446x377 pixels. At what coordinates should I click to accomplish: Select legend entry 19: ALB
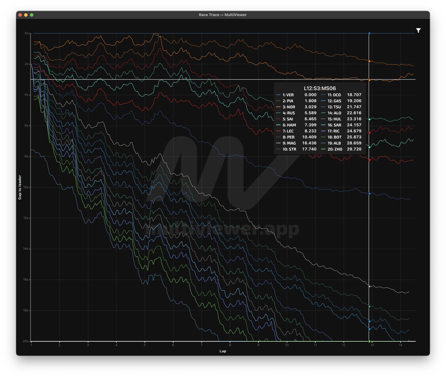click(x=334, y=143)
